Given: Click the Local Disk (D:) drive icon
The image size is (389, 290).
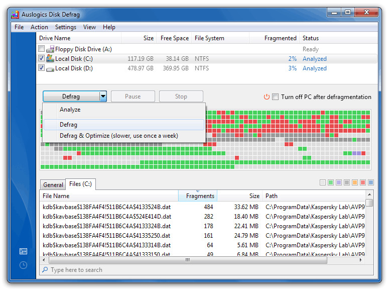Looking at the screenshot, I should 50,69.
